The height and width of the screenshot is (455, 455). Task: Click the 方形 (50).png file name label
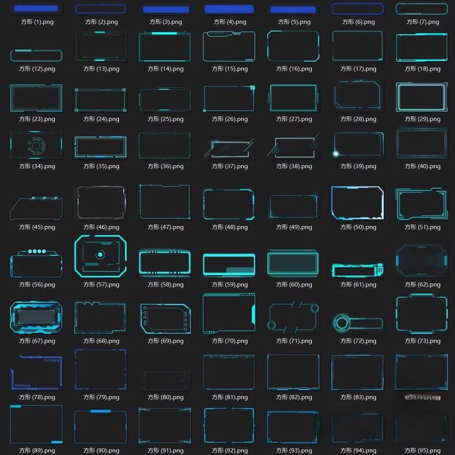(358, 227)
